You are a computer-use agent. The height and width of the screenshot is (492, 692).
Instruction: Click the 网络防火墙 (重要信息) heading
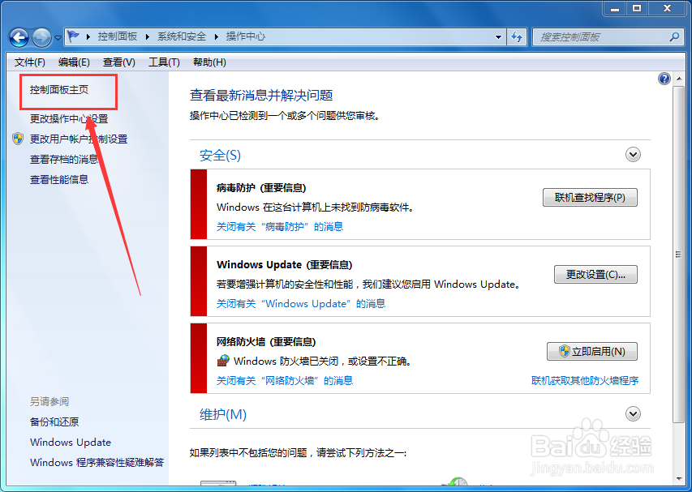(266, 342)
